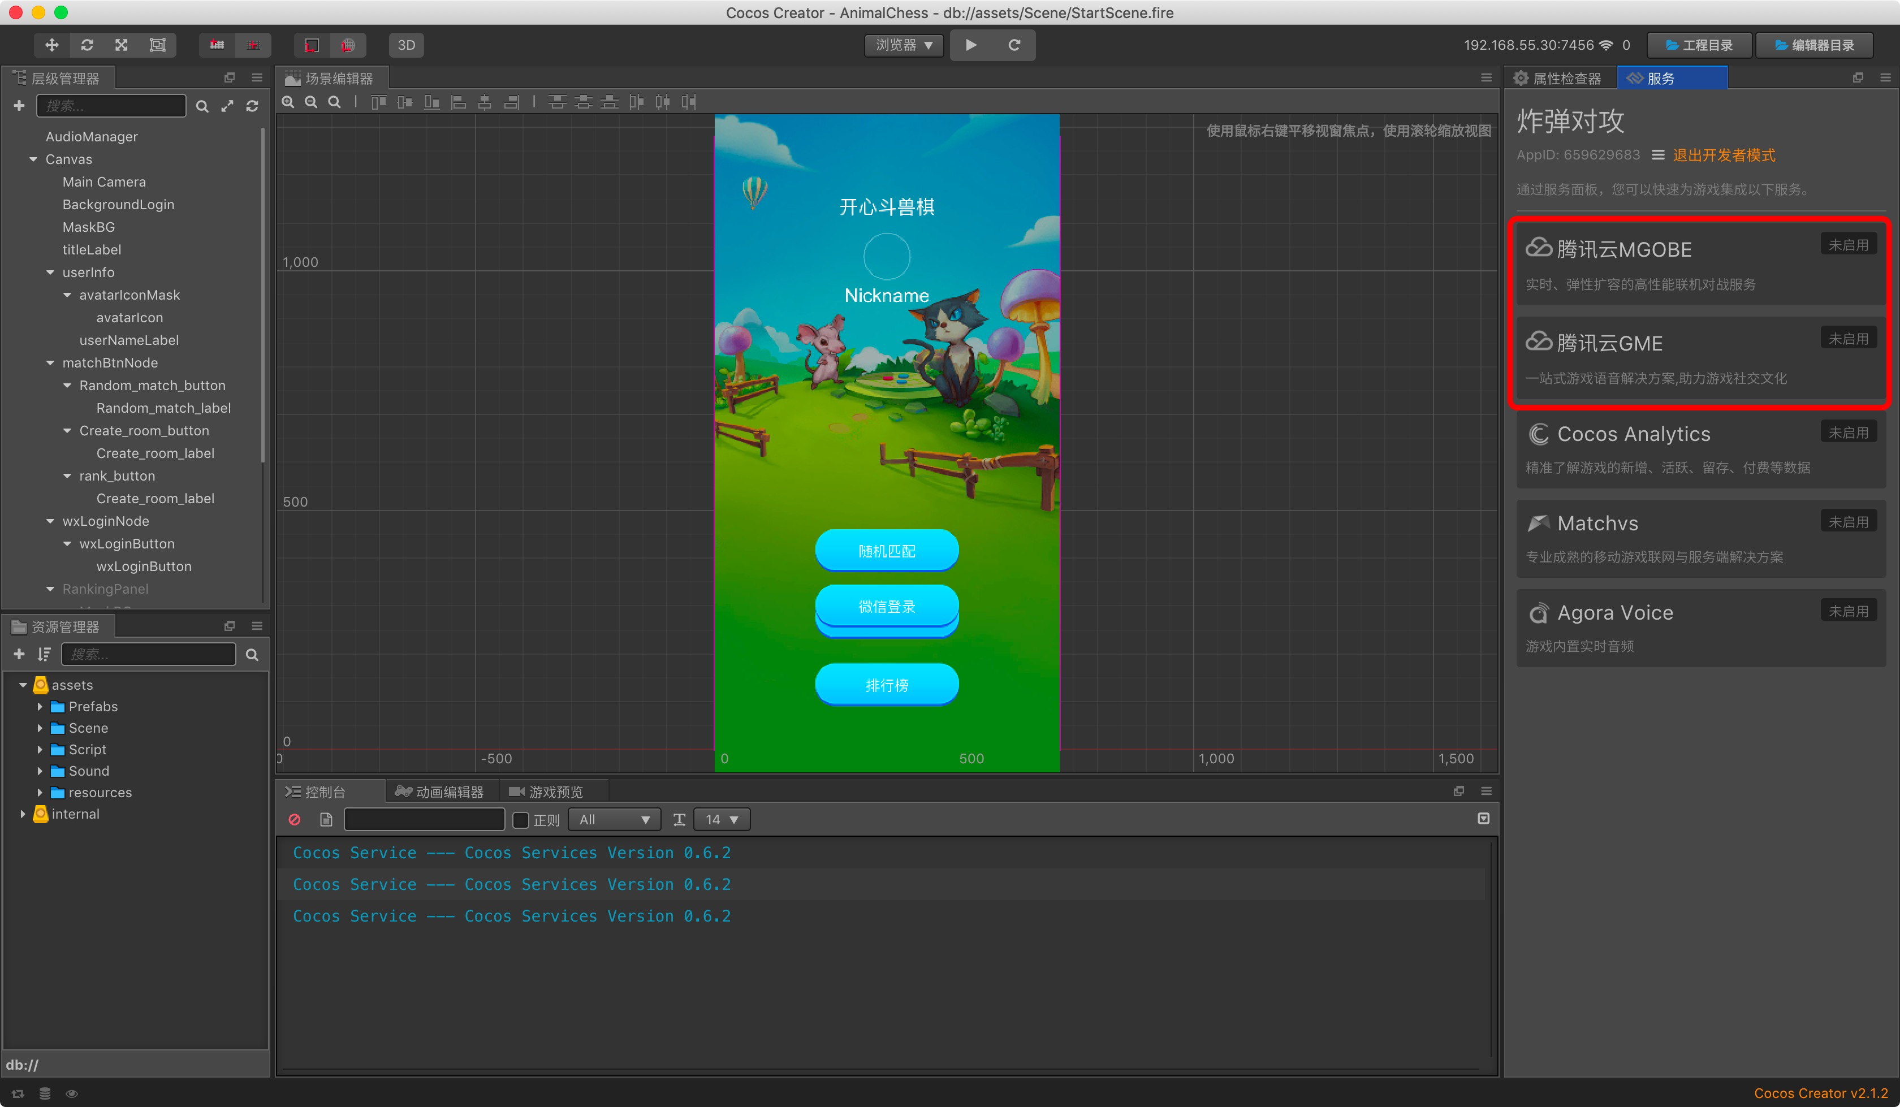Switch to the 属性检查器 tab
Viewport: 1900px width, 1107px height.
[x=1558, y=79]
